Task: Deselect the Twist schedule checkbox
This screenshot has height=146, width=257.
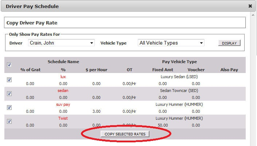Action: point(9,122)
